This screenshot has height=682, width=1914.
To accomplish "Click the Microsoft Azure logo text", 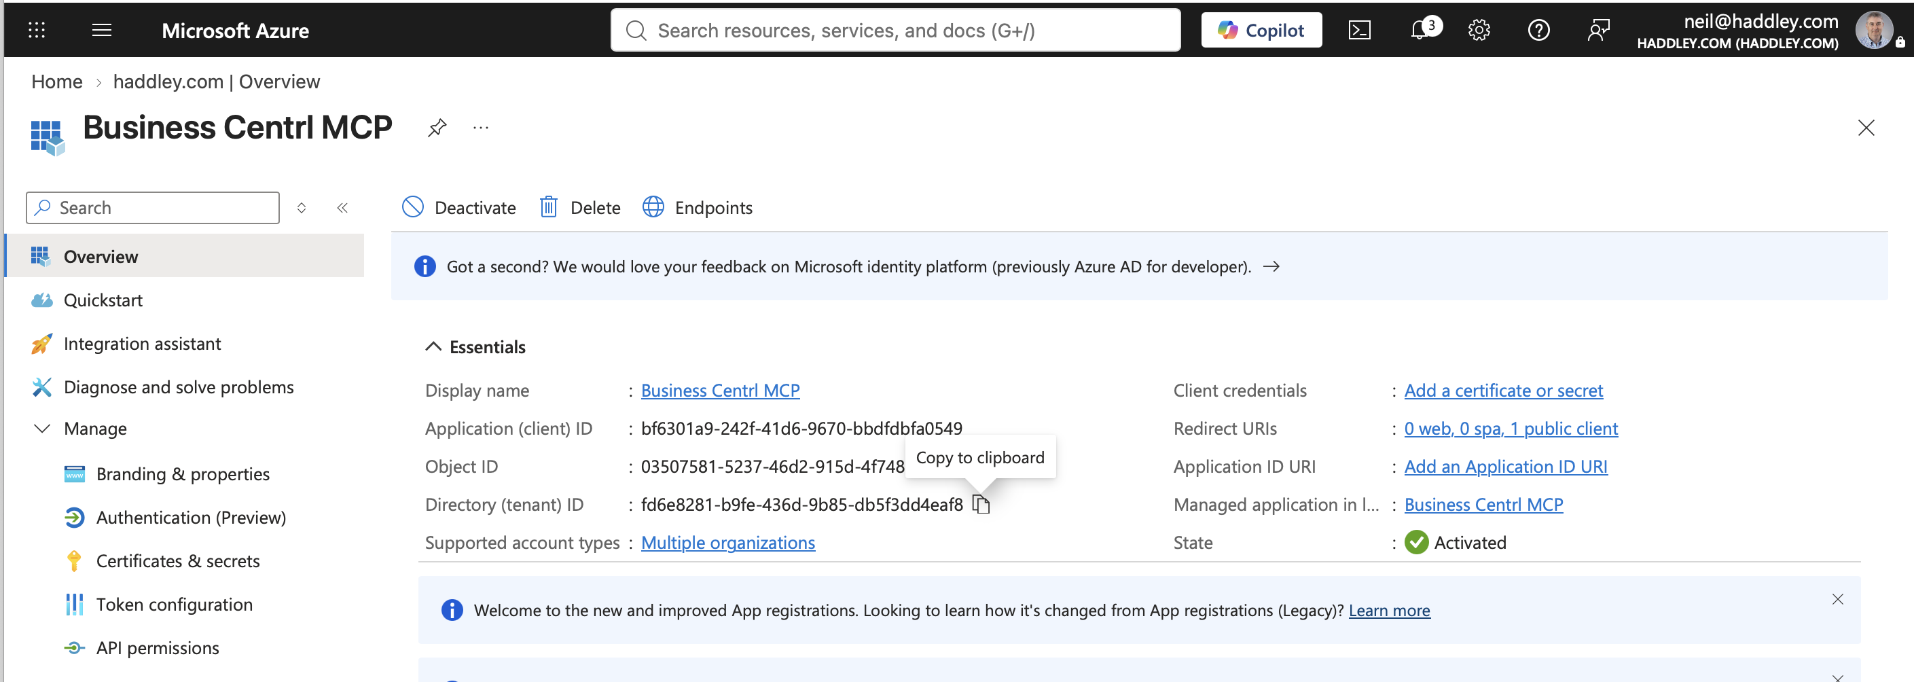I will tap(235, 31).
